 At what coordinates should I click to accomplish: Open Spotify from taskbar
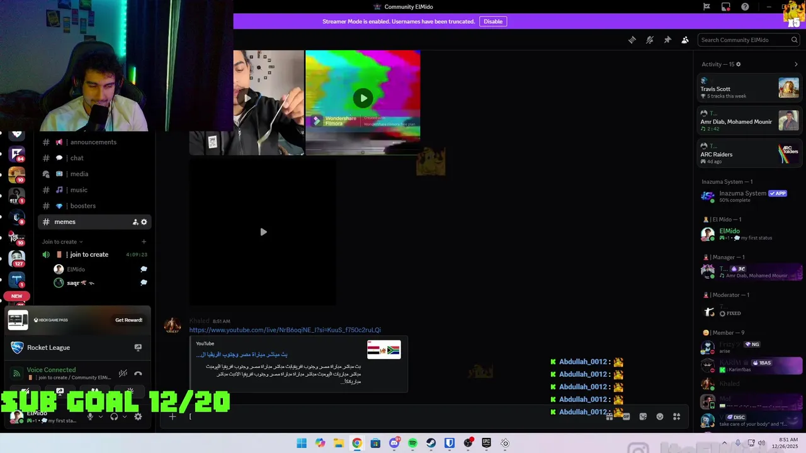[412, 444]
